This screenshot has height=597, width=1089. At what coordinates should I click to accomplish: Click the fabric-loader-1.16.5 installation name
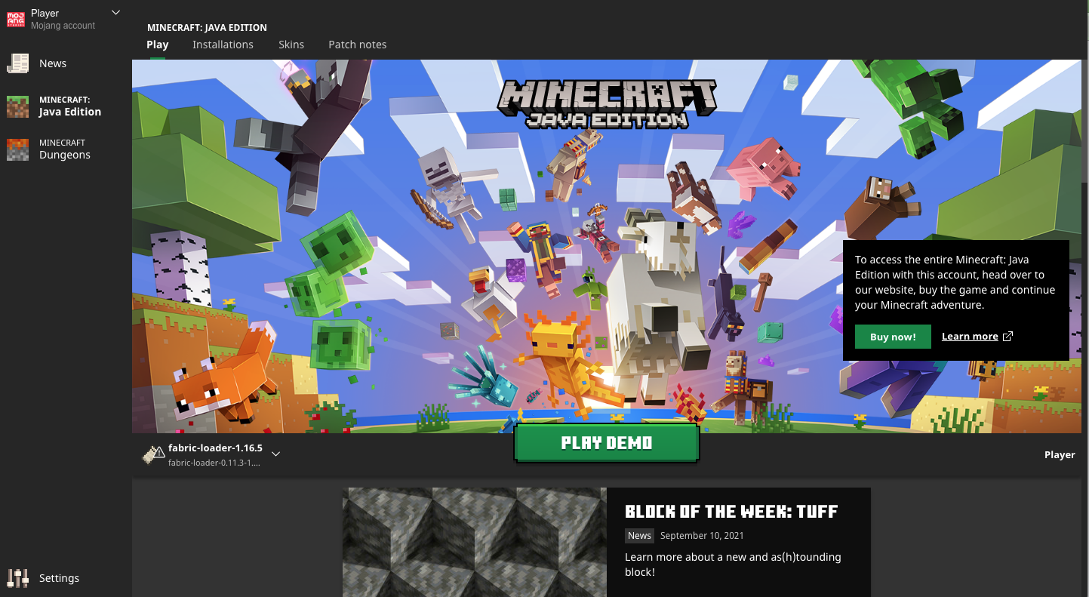click(x=215, y=448)
